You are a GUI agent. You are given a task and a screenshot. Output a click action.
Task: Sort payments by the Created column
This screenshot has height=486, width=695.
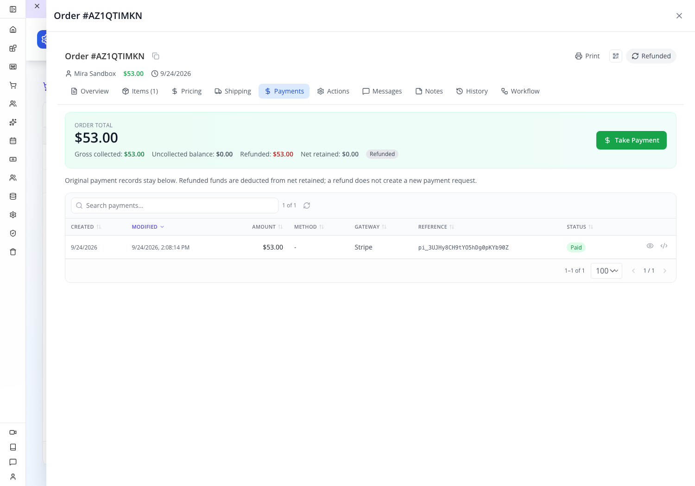[86, 227]
